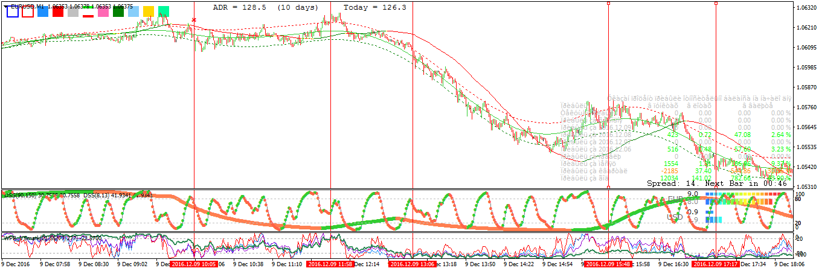Click the 1.05760 price axis label
The image size is (819, 271).
pos(807,107)
